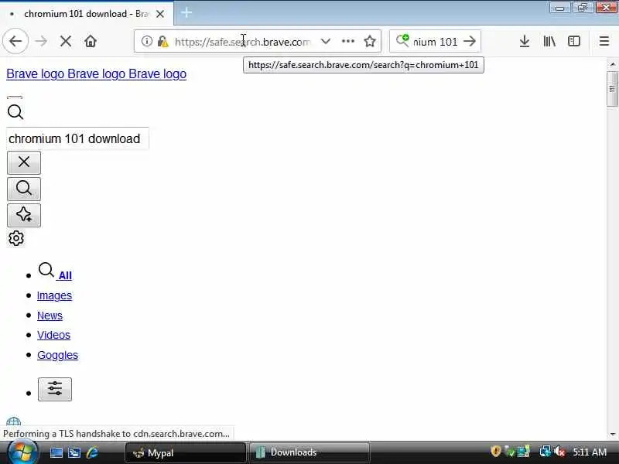Click the Switch Windows quick launch icon
Viewport: 619px width, 464px height.
coord(74,452)
